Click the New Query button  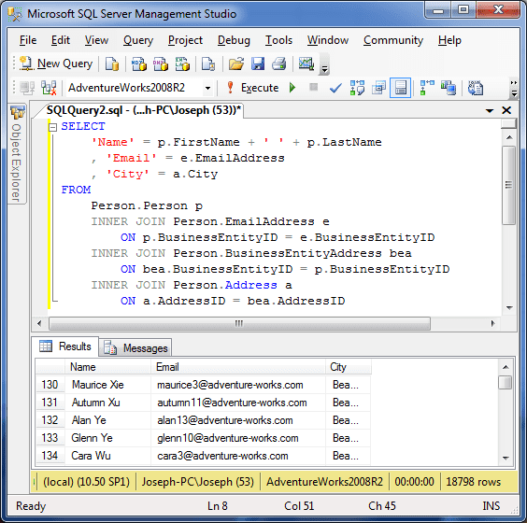(56, 64)
